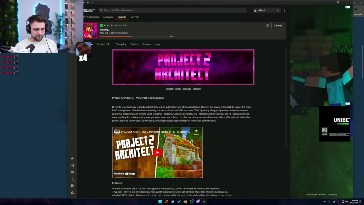Open the Windows Start menu
Image resolution: width=364 pixels, height=205 pixels.
coord(160,202)
